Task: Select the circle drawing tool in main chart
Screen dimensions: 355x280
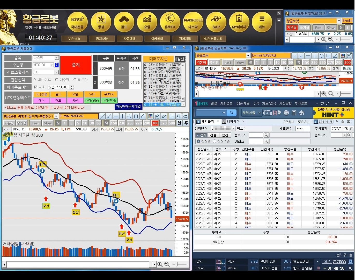Action: tap(129, 116)
